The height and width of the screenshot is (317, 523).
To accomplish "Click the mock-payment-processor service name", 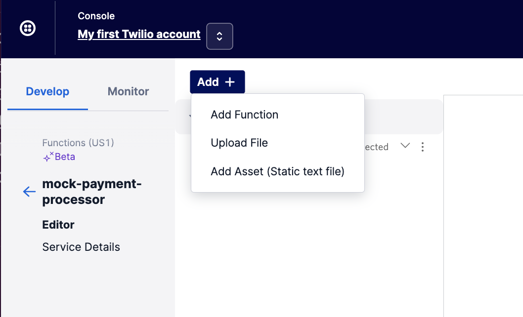I will (92, 192).
